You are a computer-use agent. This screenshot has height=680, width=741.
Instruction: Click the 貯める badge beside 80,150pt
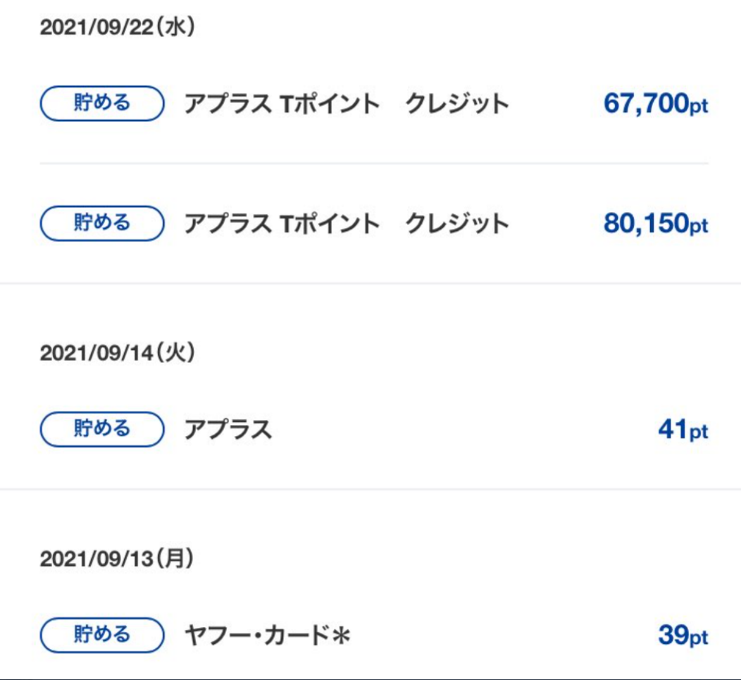[102, 223]
